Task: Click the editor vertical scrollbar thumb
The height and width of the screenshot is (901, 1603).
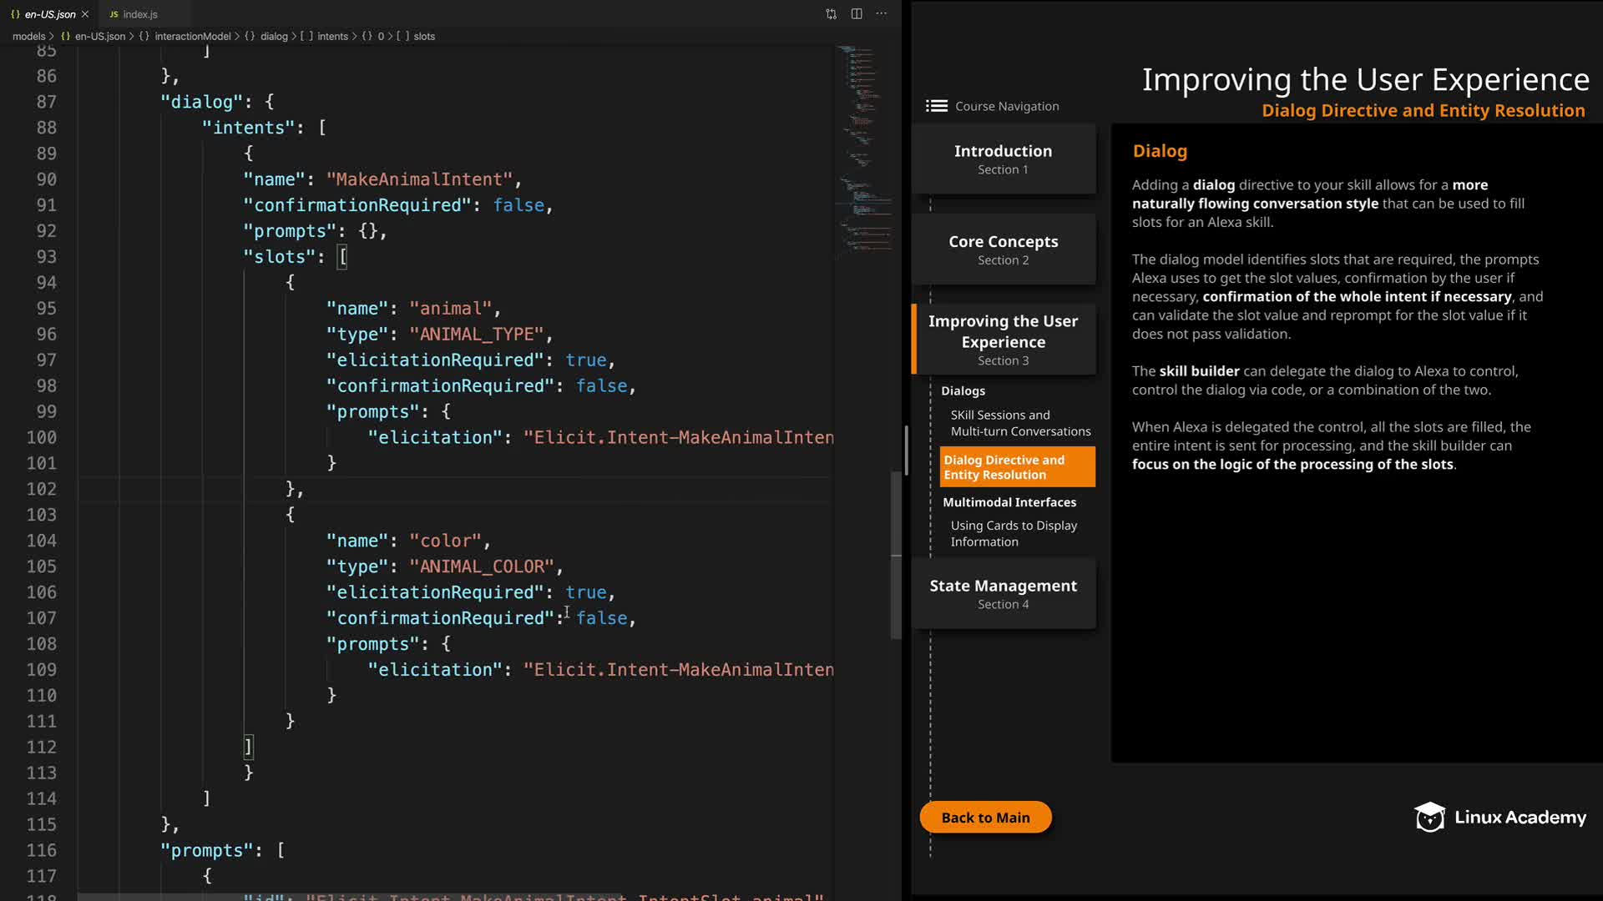Action: click(896, 555)
